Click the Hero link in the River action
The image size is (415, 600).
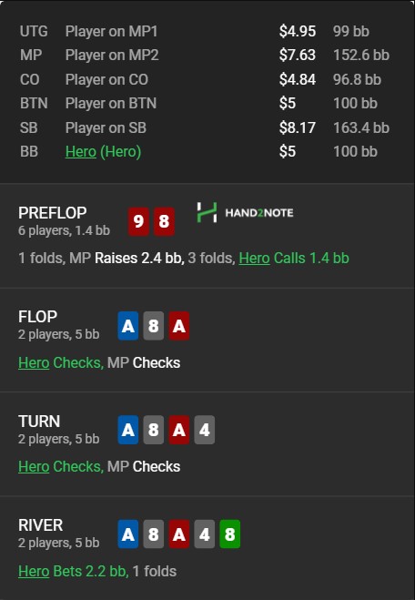point(34,571)
